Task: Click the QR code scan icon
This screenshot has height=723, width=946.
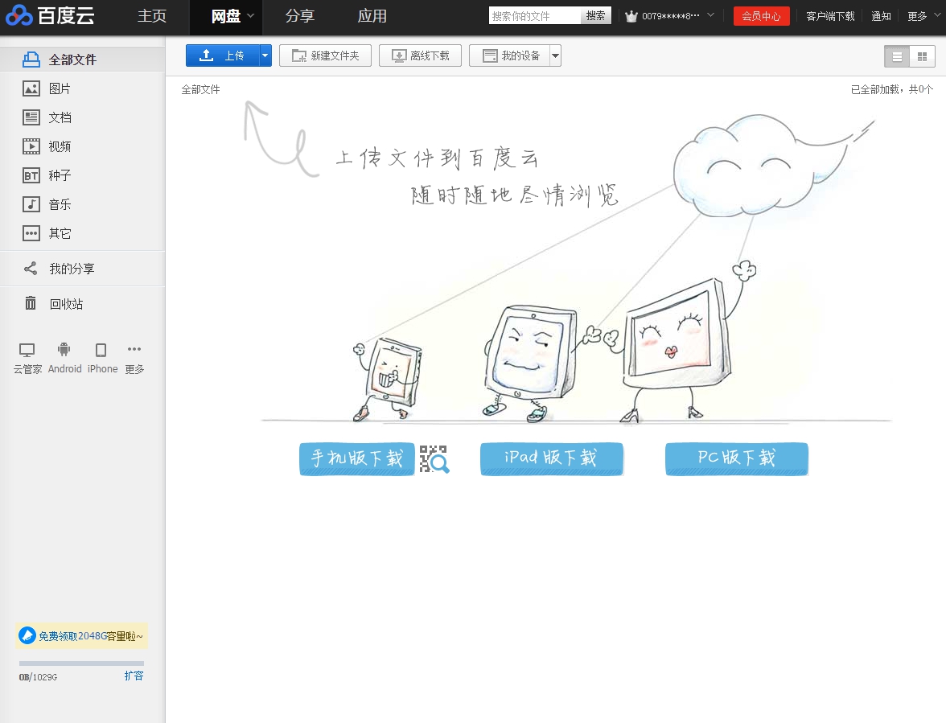Action: coord(434,459)
